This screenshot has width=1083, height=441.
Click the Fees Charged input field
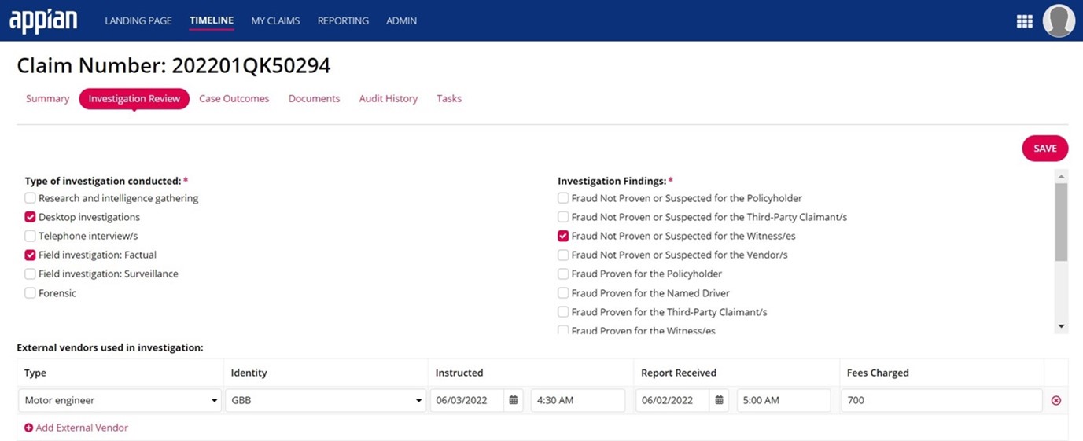click(x=941, y=400)
